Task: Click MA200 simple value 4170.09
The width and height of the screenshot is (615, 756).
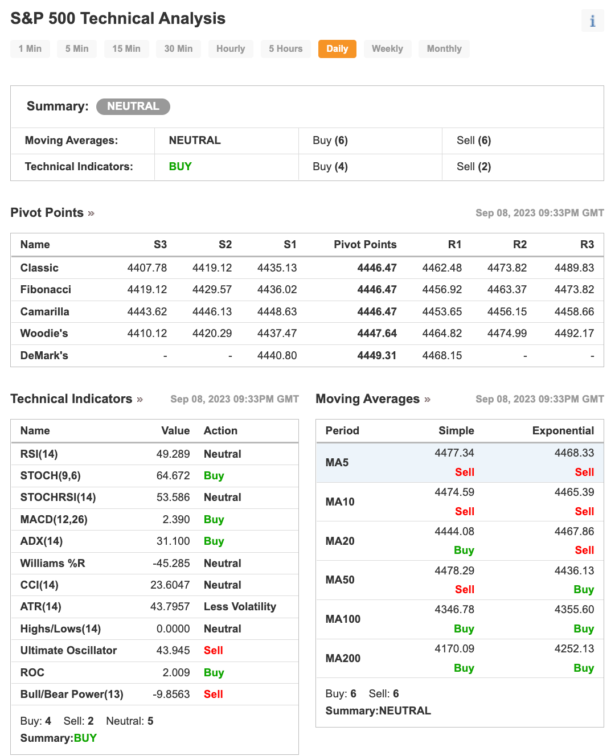Action: click(x=454, y=649)
